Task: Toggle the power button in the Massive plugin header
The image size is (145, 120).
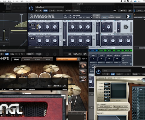Action: (x=31, y=8)
